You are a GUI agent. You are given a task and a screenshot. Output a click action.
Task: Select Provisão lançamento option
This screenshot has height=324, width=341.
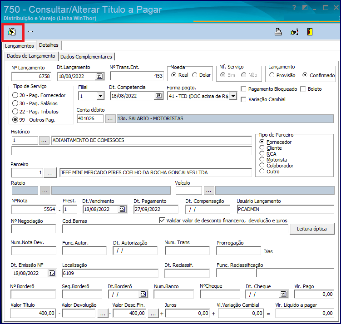point(272,75)
